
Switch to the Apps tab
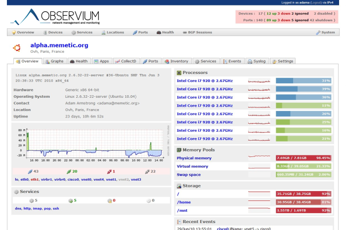[102, 61]
